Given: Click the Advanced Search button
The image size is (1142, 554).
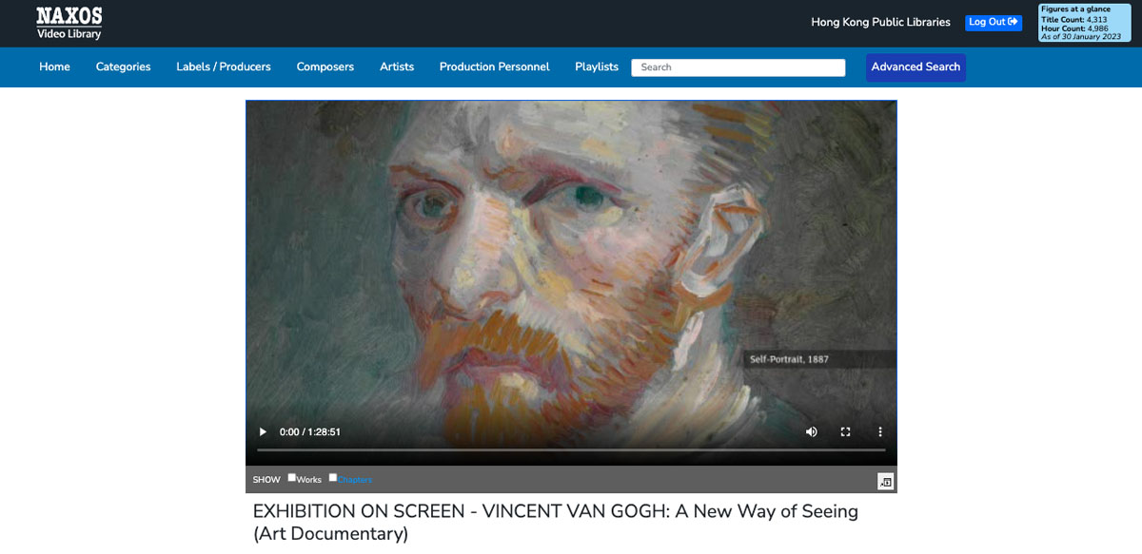Looking at the screenshot, I should [x=916, y=67].
